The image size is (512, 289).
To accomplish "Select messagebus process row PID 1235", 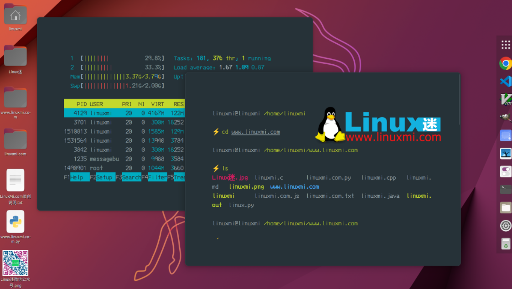I will click(x=124, y=159).
